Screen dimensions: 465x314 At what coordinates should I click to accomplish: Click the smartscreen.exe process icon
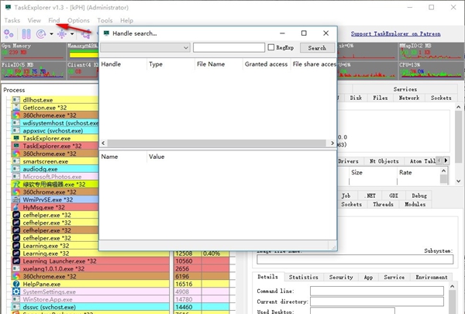point(16,161)
